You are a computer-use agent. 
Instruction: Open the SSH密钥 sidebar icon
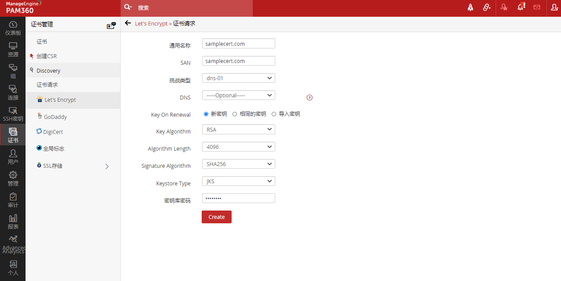point(13,114)
